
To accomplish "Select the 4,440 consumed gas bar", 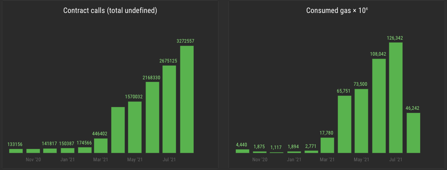I will 242,151.
